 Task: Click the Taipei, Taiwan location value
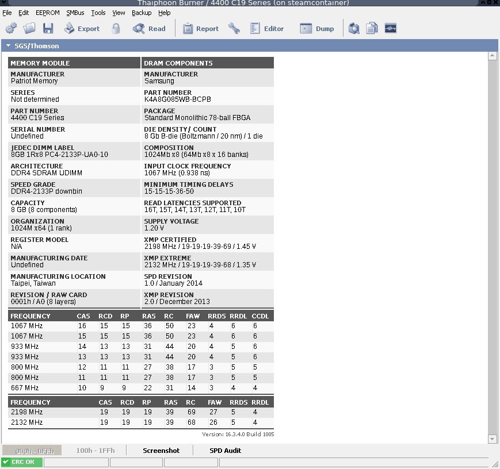[33, 283]
